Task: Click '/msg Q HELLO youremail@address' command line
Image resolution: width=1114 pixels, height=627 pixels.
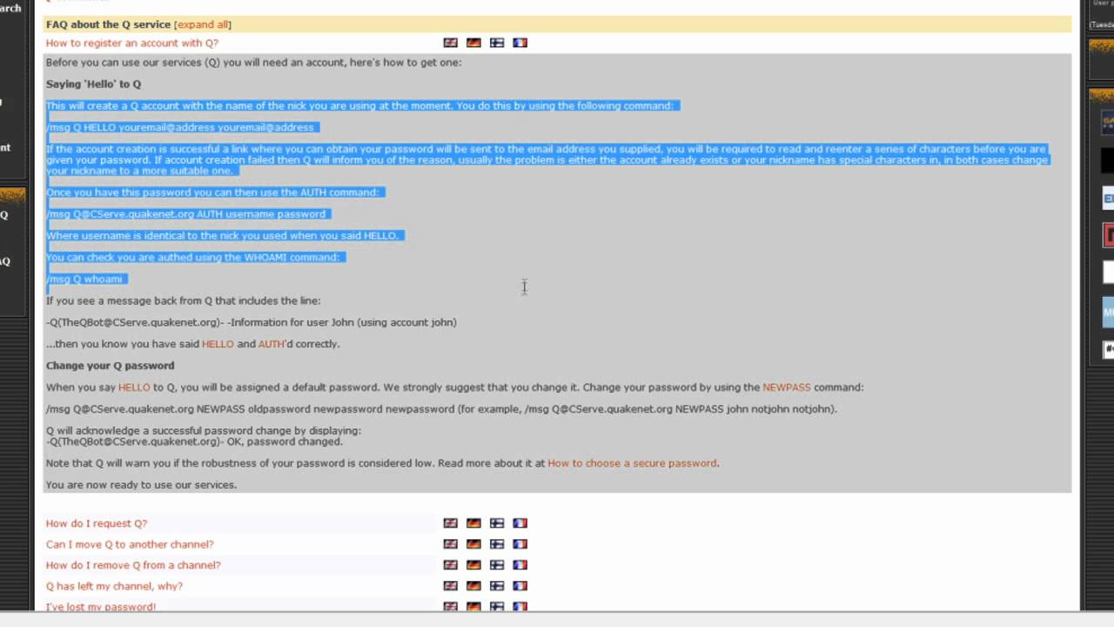Action: coord(180,127)
